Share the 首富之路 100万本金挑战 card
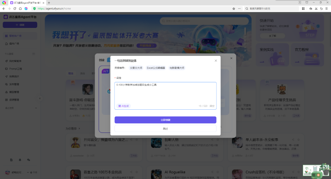 (131, 172)
